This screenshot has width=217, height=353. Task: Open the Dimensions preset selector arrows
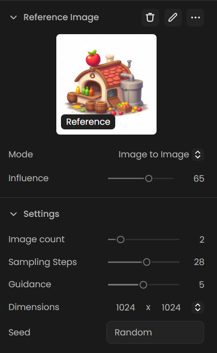pyautogui.click(x=198, y=307)
